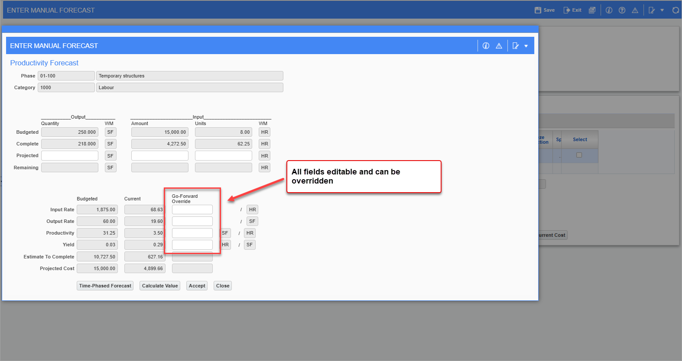Click the Select column header in background table
The width and height of the screenshot is (682, 361).
coord(580,139)
